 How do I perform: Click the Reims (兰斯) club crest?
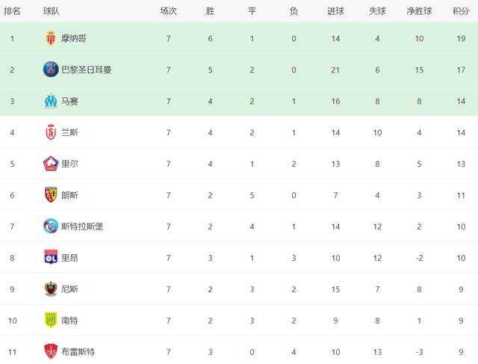click(51, 132)
